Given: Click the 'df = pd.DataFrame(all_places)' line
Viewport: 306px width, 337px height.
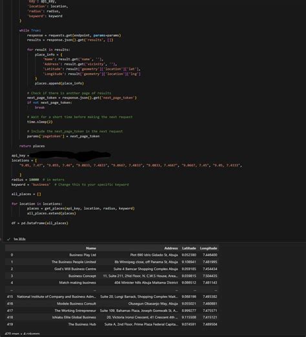Looking at the screenshot, I should click(39, 223).
